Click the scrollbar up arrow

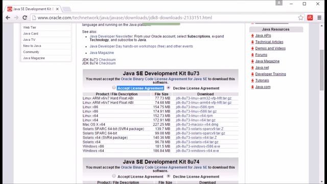(x=321, y=26)
